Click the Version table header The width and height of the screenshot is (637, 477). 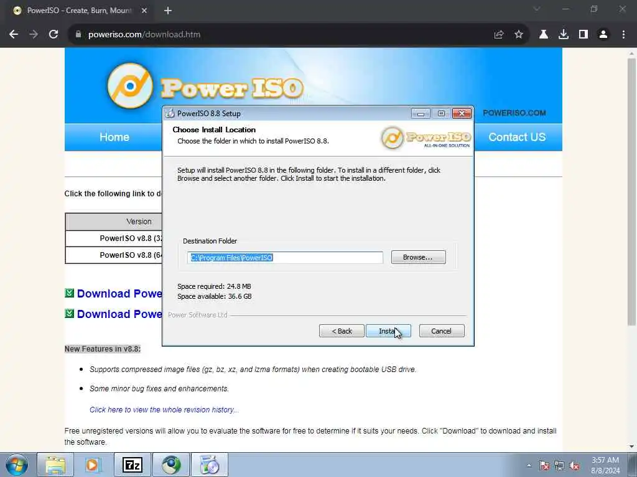114,222
